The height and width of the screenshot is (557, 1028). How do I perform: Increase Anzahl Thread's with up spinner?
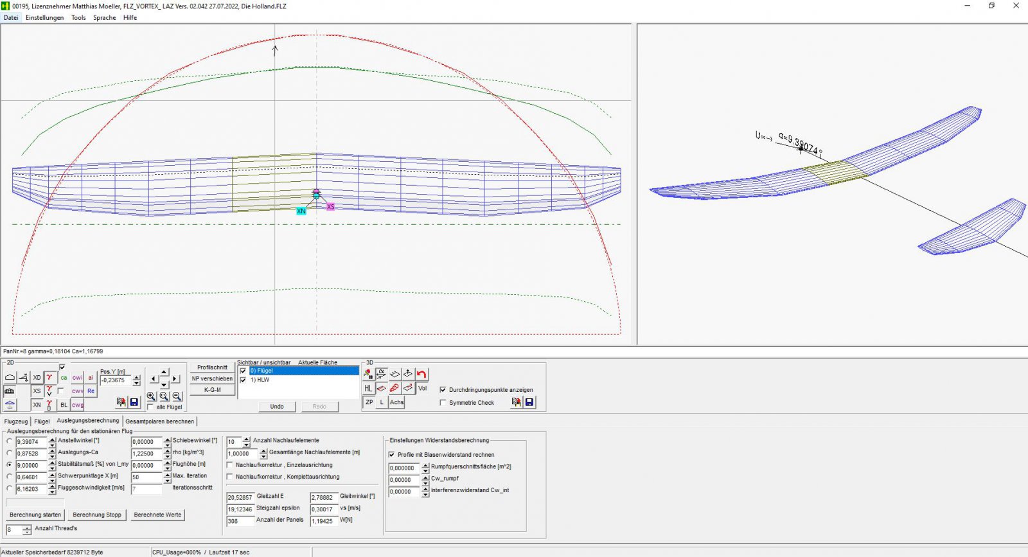(x=27, y=527)
